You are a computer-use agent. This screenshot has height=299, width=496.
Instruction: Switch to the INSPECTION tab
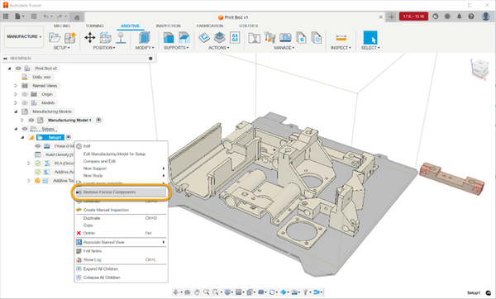[x=169, y=26]
